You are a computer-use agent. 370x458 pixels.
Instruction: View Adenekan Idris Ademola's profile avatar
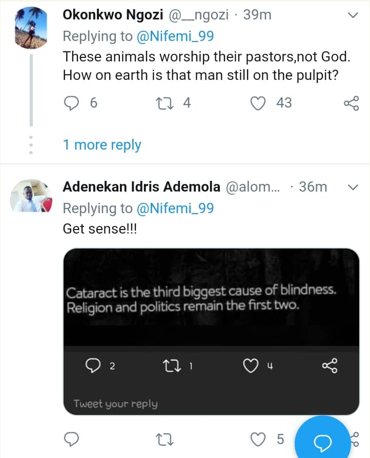[32, 196]
